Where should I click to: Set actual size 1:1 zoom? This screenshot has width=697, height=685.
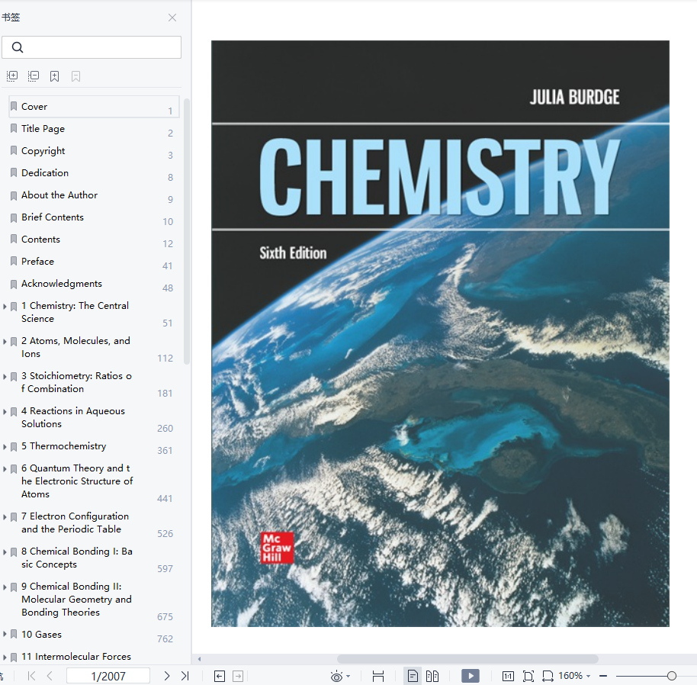508,677
